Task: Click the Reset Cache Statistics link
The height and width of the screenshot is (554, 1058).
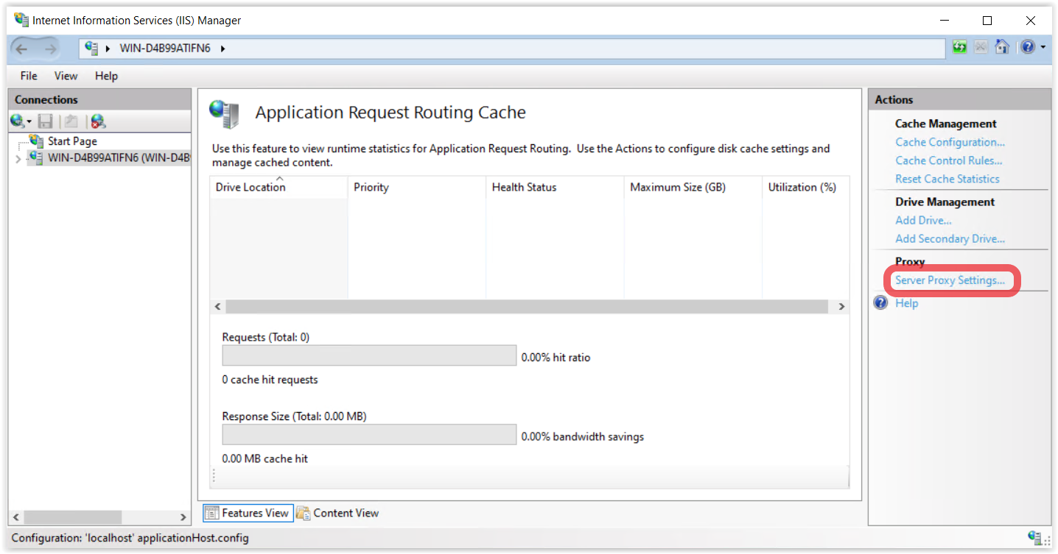Action: tap(947, 179)
